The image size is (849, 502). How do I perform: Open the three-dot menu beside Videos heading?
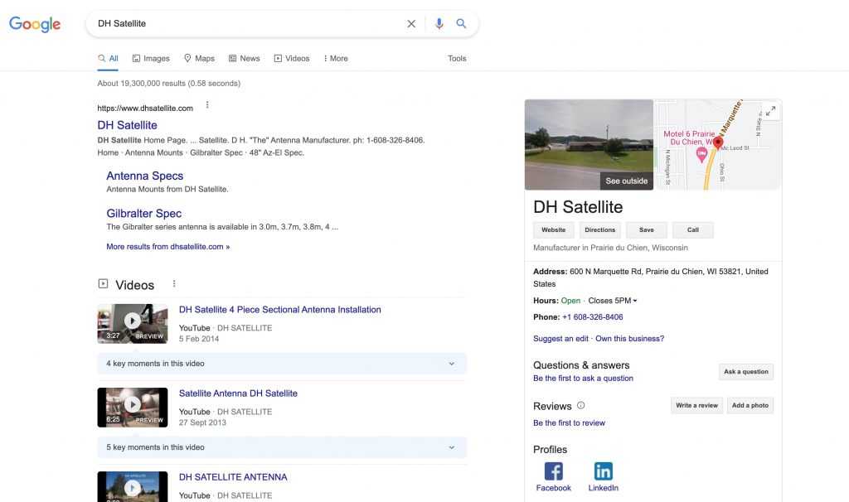pos(174,283)
